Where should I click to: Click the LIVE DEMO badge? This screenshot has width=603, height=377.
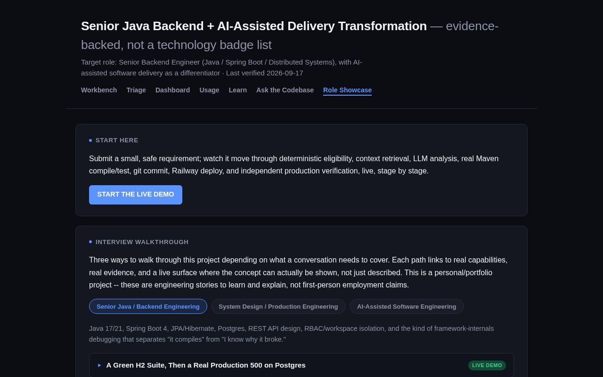[x=487, y=365]
